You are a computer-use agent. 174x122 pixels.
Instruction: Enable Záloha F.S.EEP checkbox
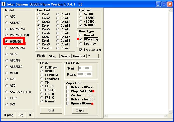[x=68, y=95]
